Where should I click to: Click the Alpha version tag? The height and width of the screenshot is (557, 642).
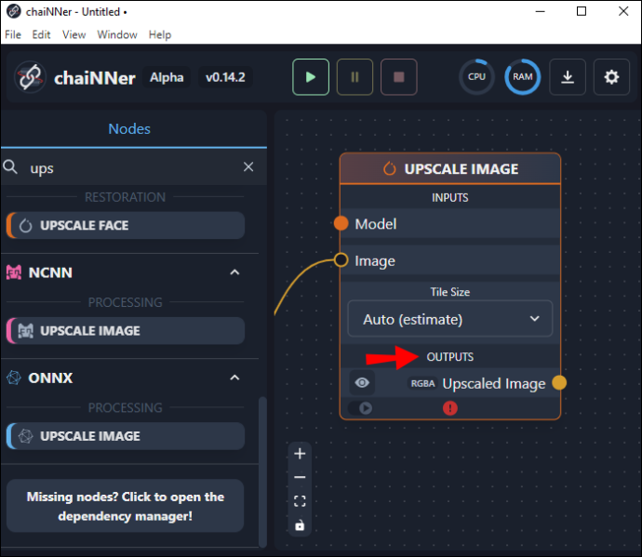pyautogui.click(x=167, y=77)
